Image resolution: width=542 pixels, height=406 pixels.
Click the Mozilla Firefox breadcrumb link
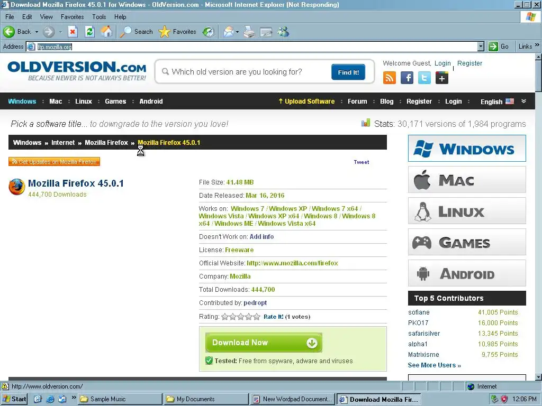pyautogui.click(x=106, y=143)
